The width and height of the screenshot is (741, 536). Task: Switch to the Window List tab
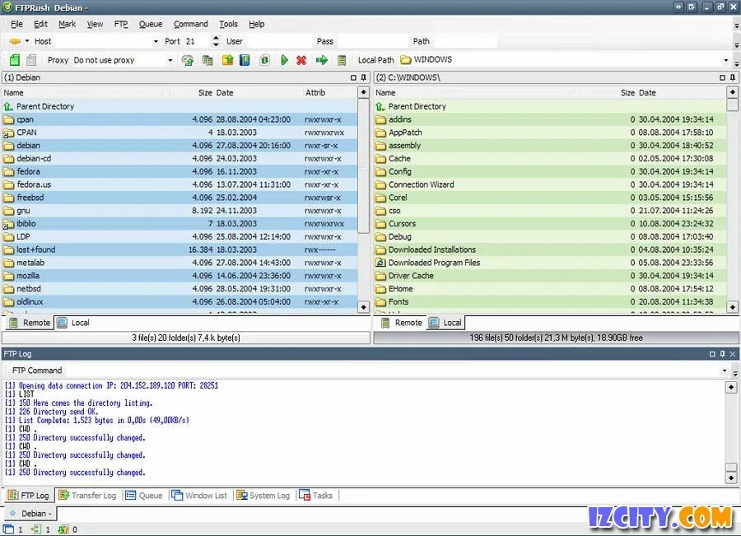click(199, 496)
